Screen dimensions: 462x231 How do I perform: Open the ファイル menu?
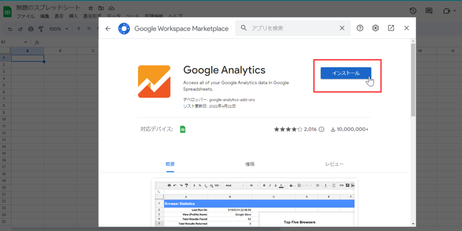[x=26, y=16]
